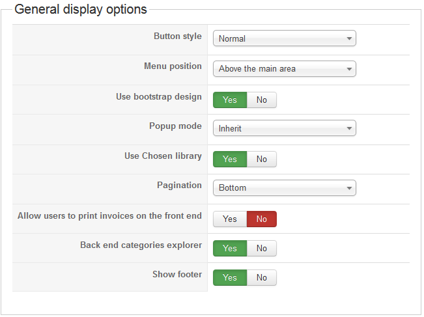Click the Popup mode dropdown arrow
The image size is (424, 317).
click(x=349, y=128)
